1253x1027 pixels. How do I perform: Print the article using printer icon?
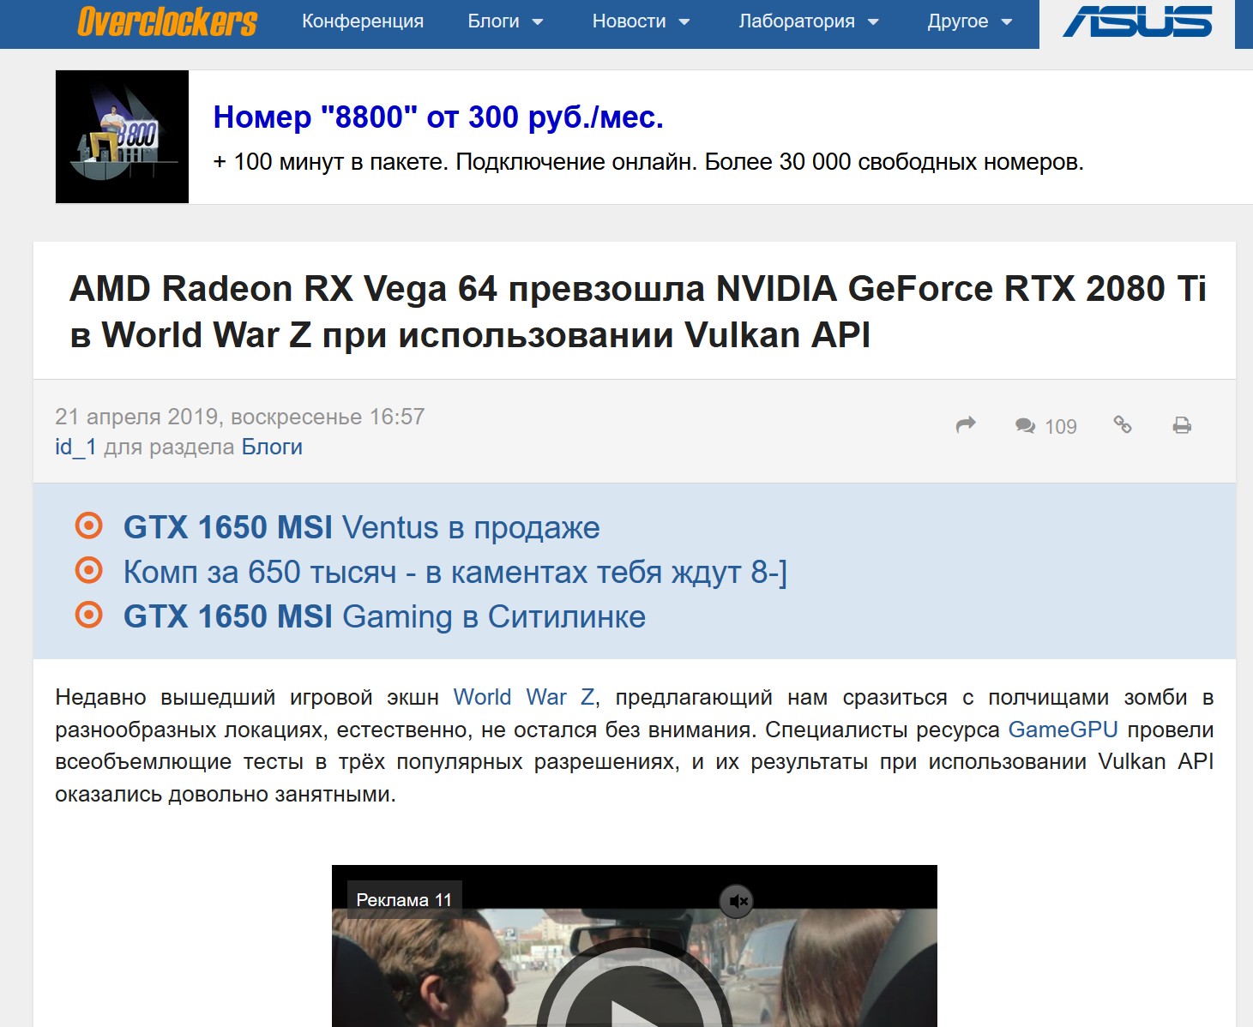(1182, 425)
